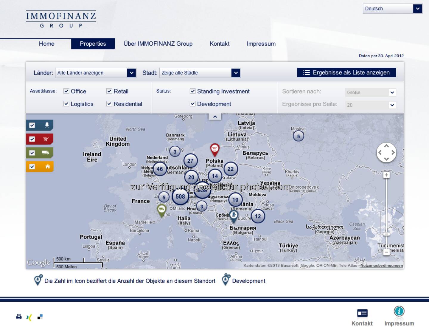429x327 pixels.
Task: Share via the Xing icon in the footer
Action: (x=29, y=317)
